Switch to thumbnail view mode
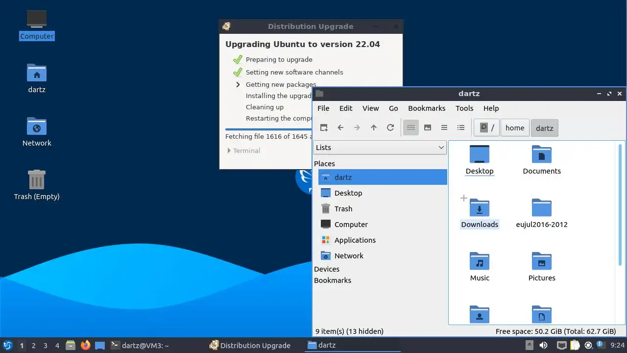The image size is (627, 353). click(428, 127)
